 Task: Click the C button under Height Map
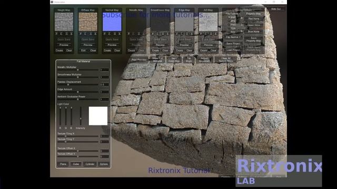(x=62, y=34)
